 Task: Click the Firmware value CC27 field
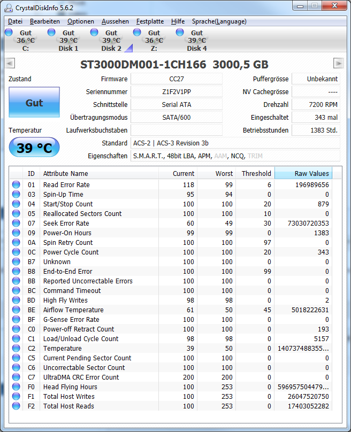coord(177,79)
